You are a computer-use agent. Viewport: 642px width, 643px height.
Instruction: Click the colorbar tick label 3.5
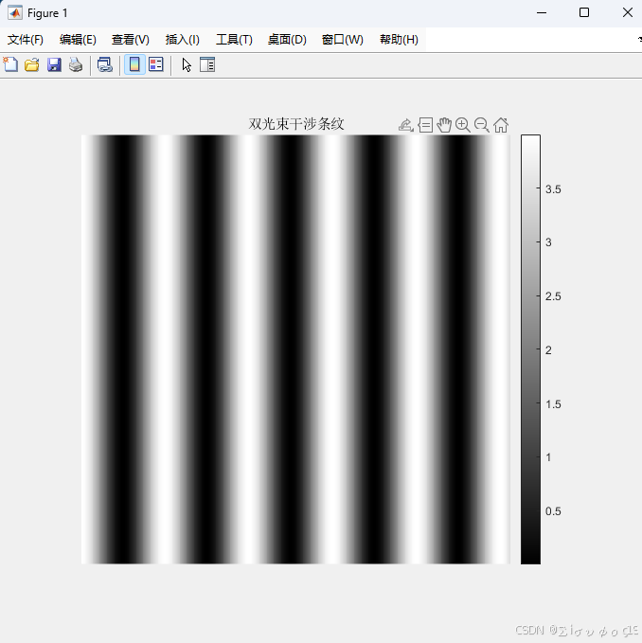tap(553, 189)
